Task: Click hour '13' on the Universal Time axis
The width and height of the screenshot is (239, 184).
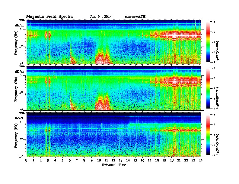Action: [121, 160]
